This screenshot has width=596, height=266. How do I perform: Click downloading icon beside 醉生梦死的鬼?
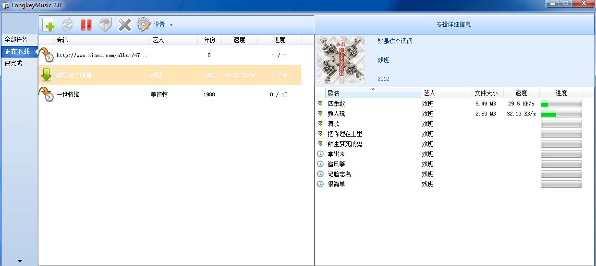pyautogui.click(x=320, y=143)
